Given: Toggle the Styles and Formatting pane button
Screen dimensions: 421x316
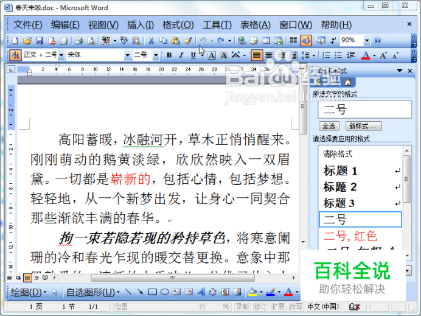Looking at the screenshot, I should coord(16,55).
